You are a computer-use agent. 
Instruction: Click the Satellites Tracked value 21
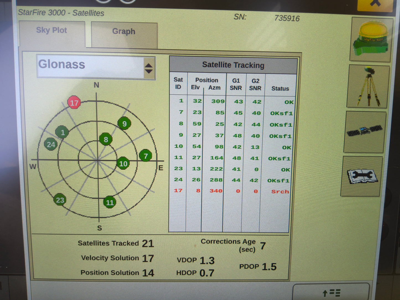click(148, 244)
